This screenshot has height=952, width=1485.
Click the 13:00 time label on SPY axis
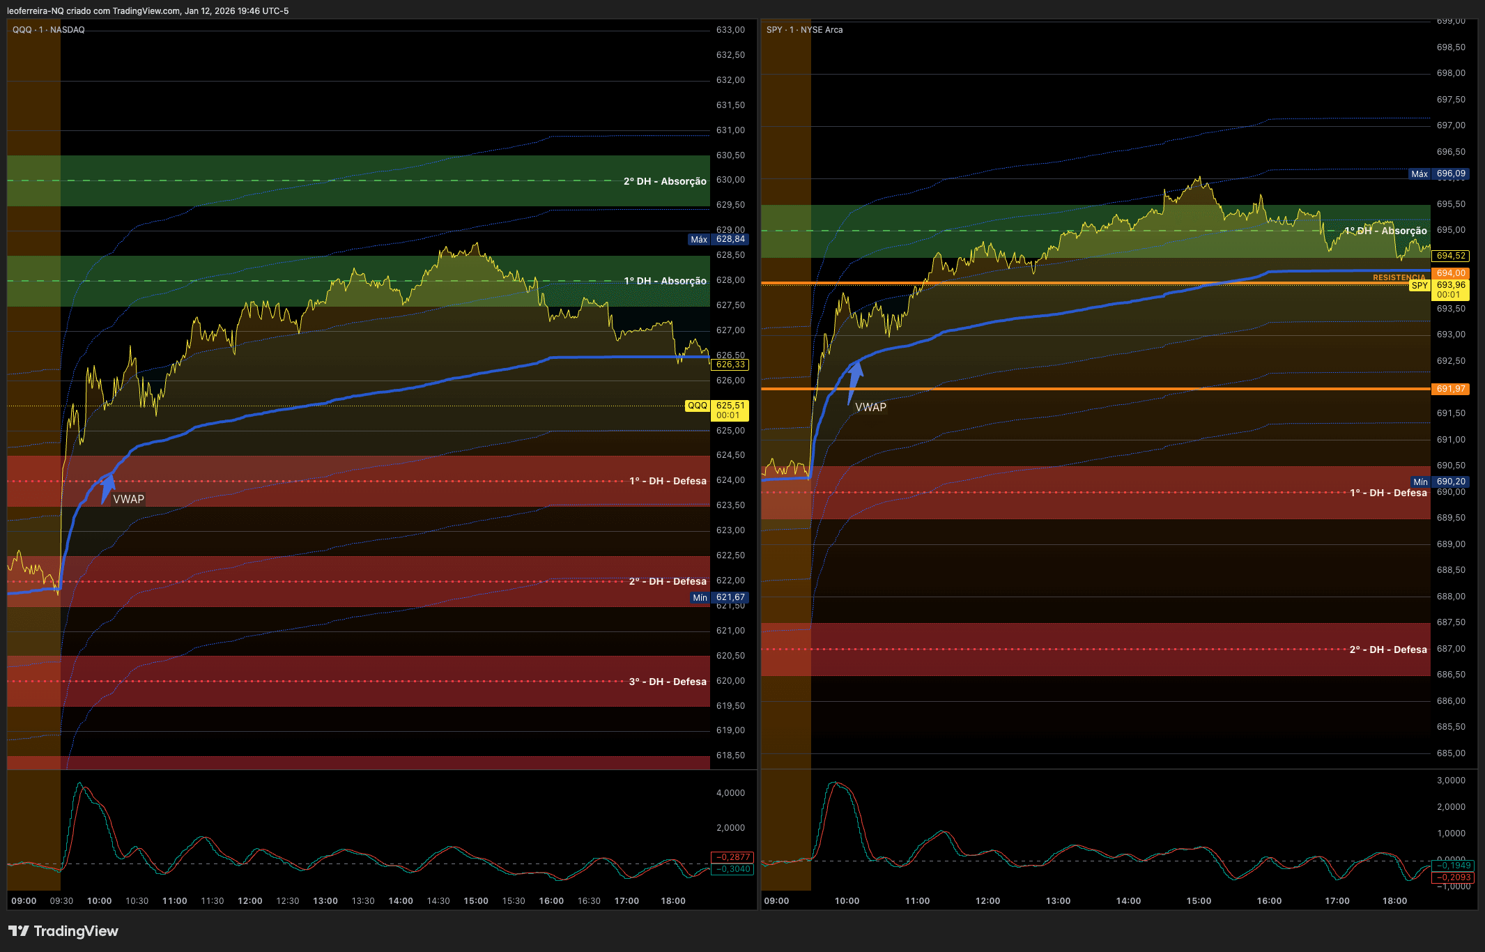[x=1058, y=901]
